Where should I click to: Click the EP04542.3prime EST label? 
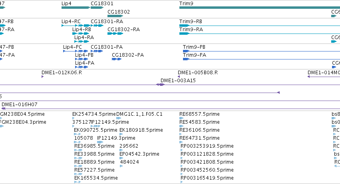point(139,154)
